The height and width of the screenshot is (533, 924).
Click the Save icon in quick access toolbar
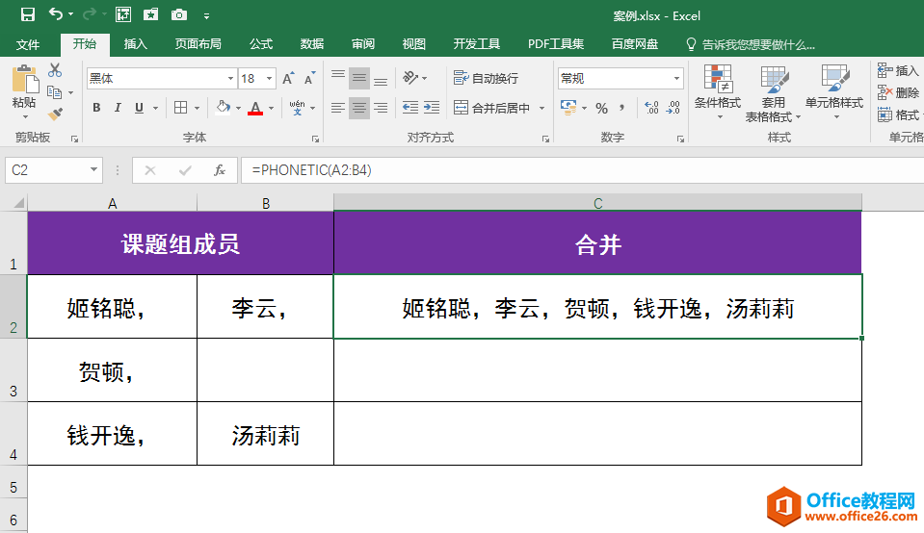tap(28, 14)
